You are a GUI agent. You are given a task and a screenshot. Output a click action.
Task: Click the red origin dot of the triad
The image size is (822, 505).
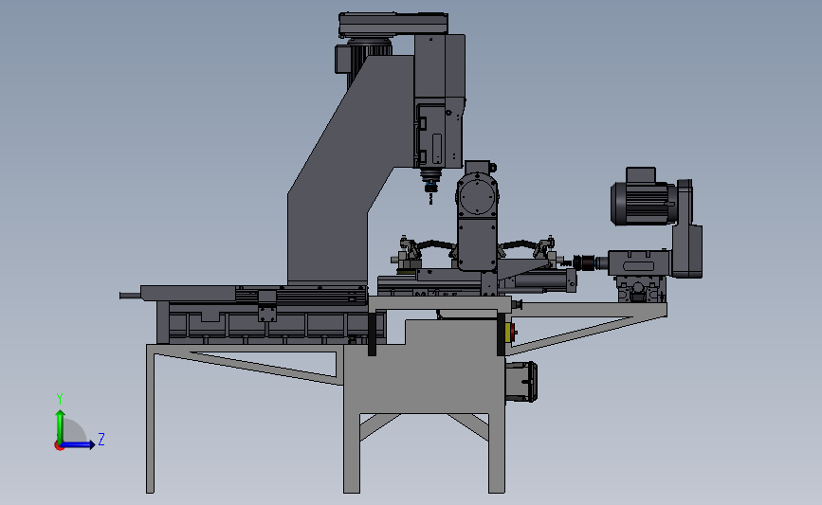click(x=59, y=446)
